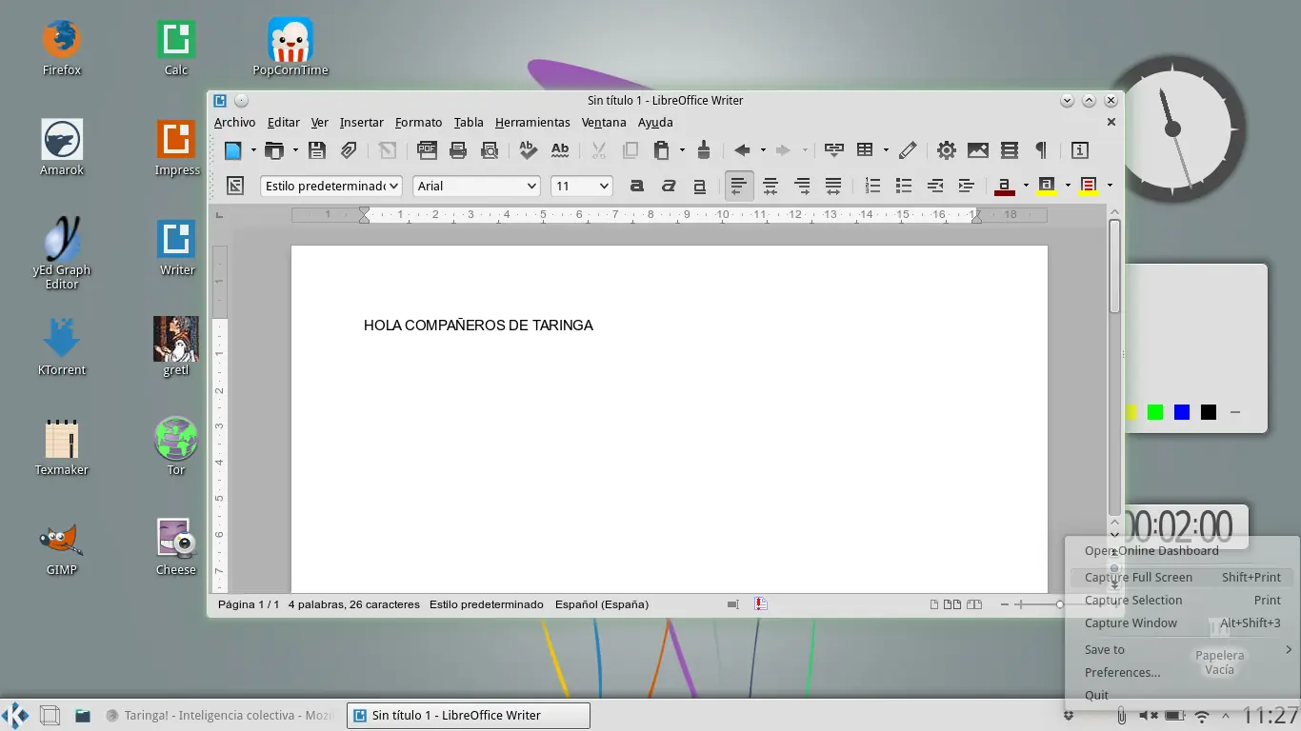
Task: Expand the Table insert arrow dropdown
Action: (x=886, y=150)
